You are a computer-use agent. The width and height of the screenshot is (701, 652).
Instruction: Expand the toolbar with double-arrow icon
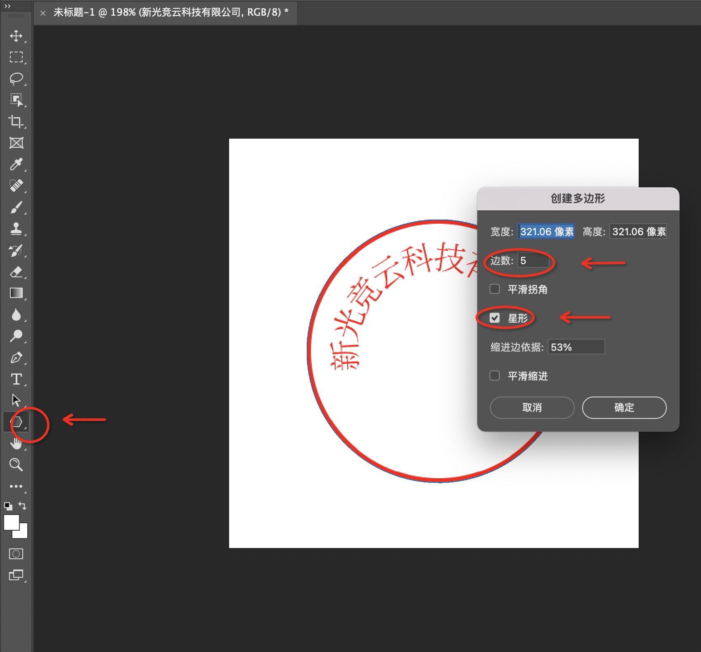tap(7, 6)
